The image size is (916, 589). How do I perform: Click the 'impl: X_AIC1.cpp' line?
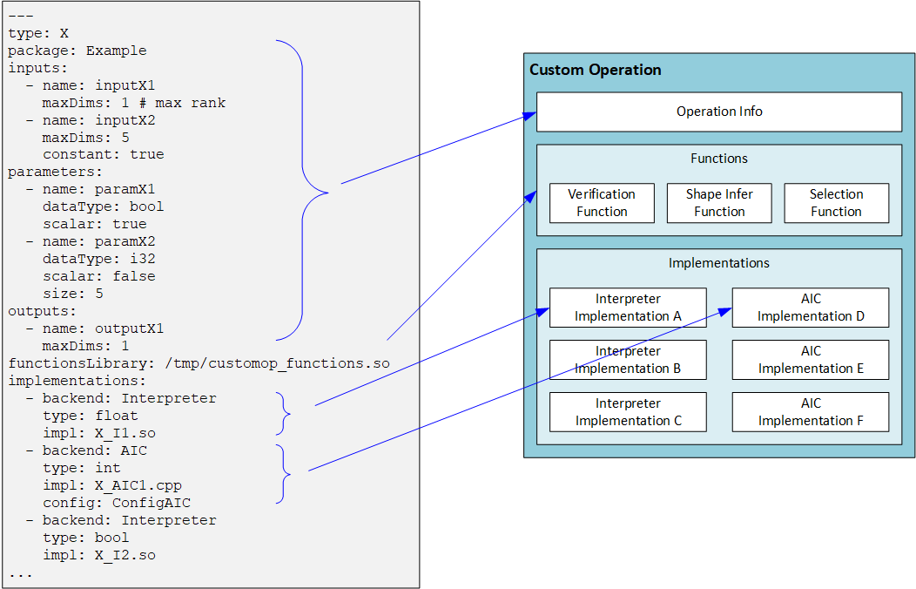coord(112,485)
